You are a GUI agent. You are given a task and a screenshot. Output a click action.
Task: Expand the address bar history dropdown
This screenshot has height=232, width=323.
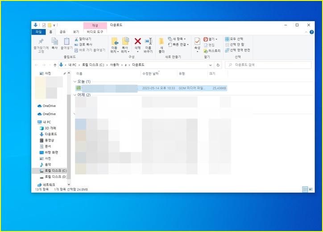[x=210, y=65]
